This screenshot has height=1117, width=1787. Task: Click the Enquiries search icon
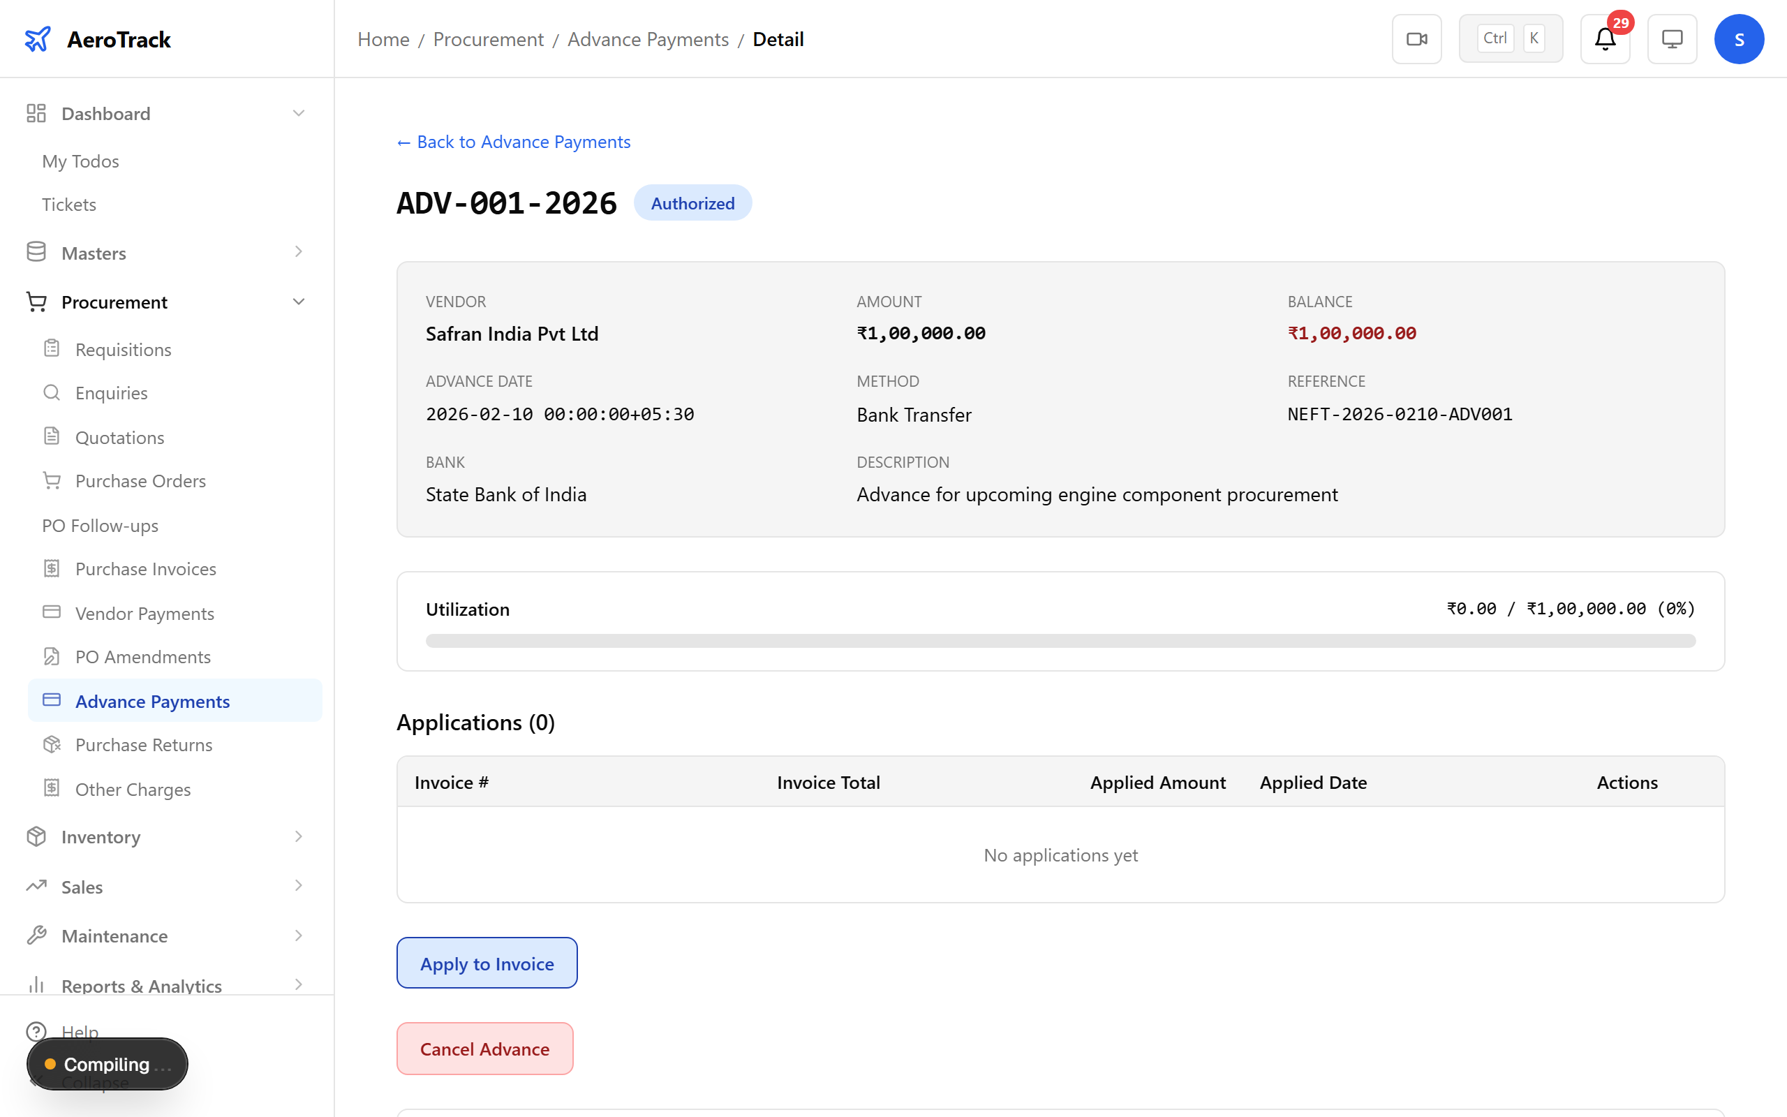(52, 392)
